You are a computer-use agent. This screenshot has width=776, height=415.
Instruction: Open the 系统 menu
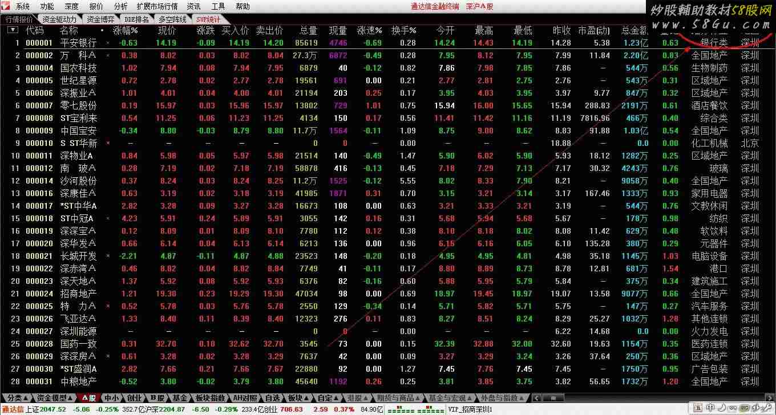tap(23, 6)
